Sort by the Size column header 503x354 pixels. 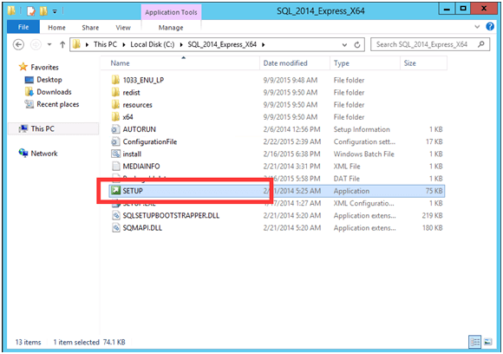pyautogui.click(x=423, y=63)
